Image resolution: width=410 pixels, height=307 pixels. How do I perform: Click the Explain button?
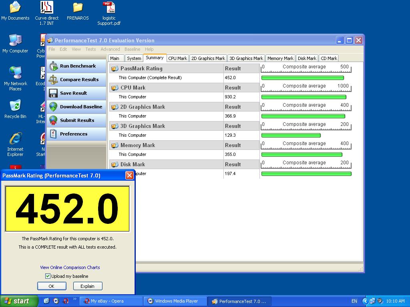click(87, 286)
